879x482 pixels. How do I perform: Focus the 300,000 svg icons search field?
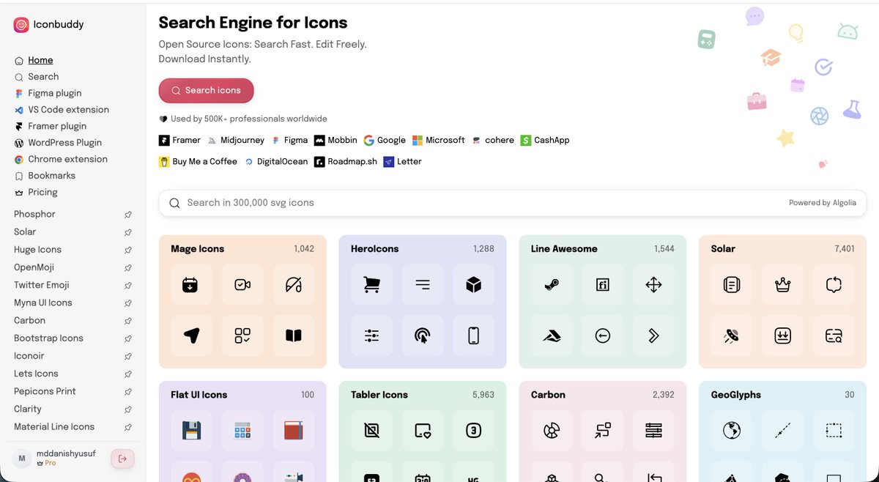(x=512, y=203)
